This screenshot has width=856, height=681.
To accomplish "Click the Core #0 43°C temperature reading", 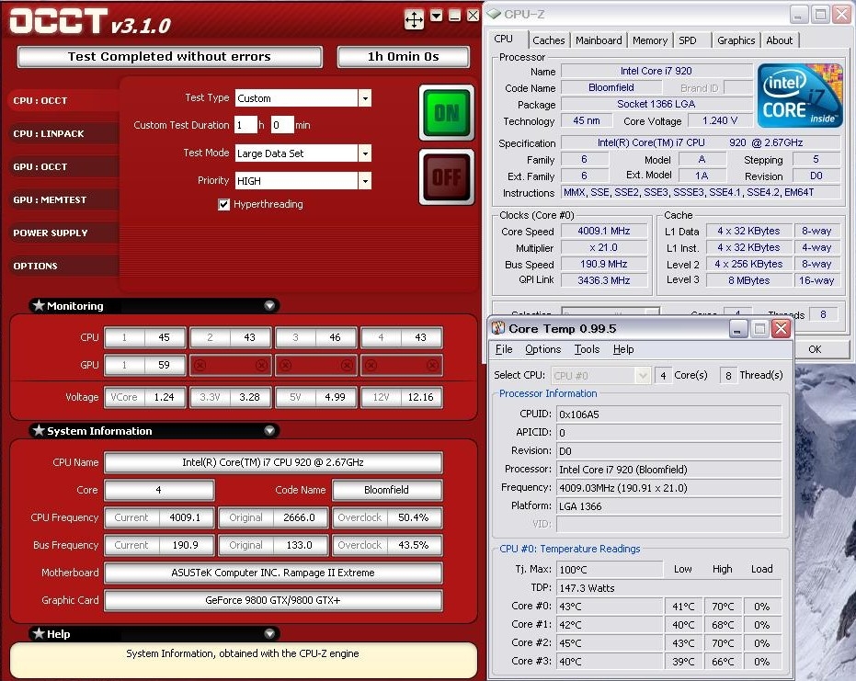I will coord(610,607).
